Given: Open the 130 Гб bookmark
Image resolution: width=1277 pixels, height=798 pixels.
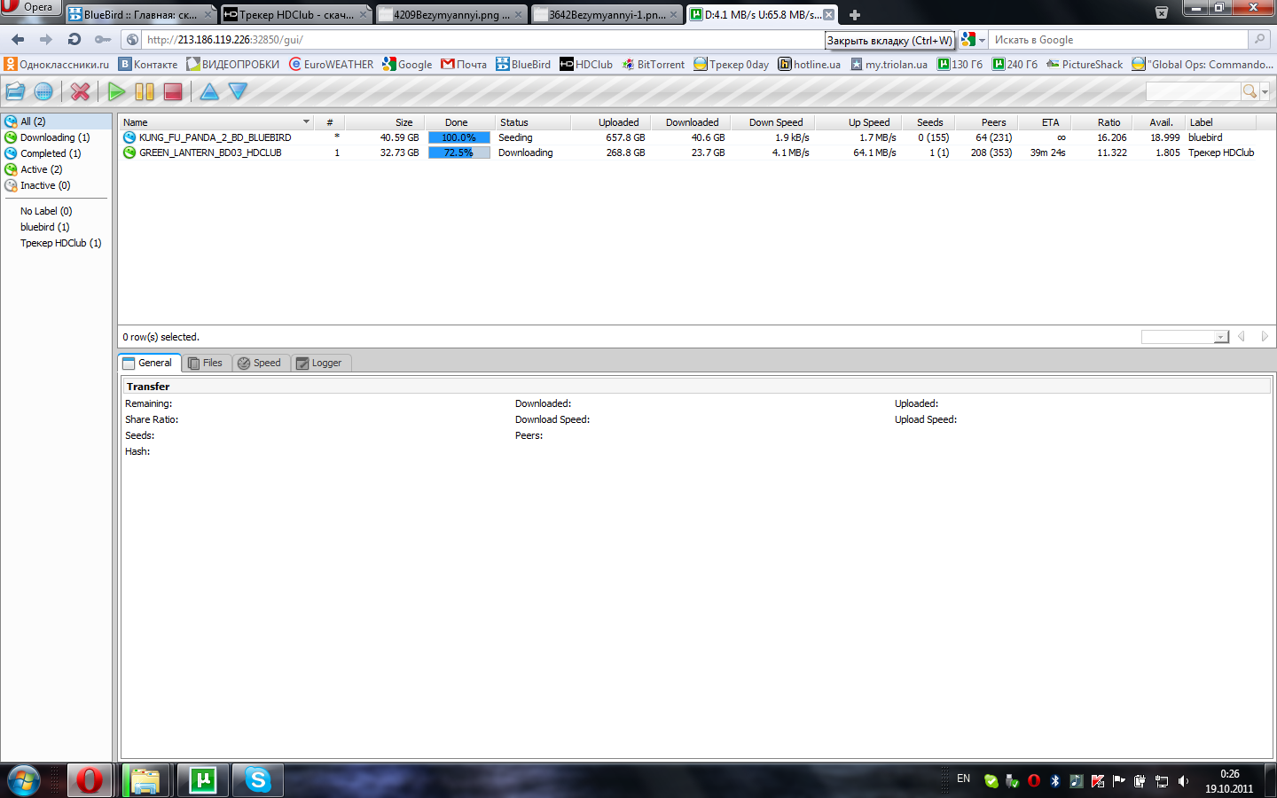Looking at the screenshot, I should 960,64.
